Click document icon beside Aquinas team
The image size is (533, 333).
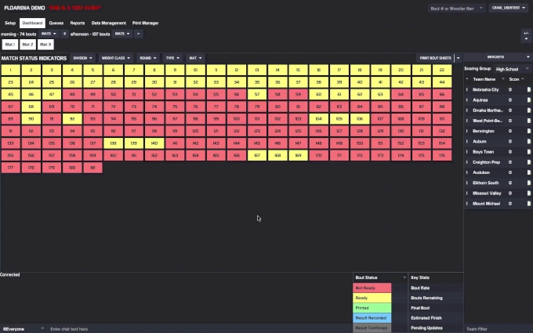[x=528, y=100]
